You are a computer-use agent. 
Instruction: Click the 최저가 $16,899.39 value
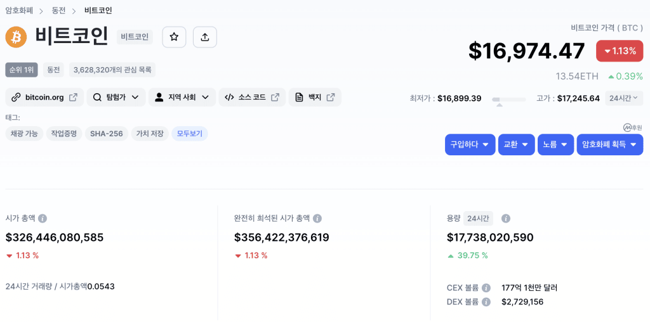click(460, 98)
